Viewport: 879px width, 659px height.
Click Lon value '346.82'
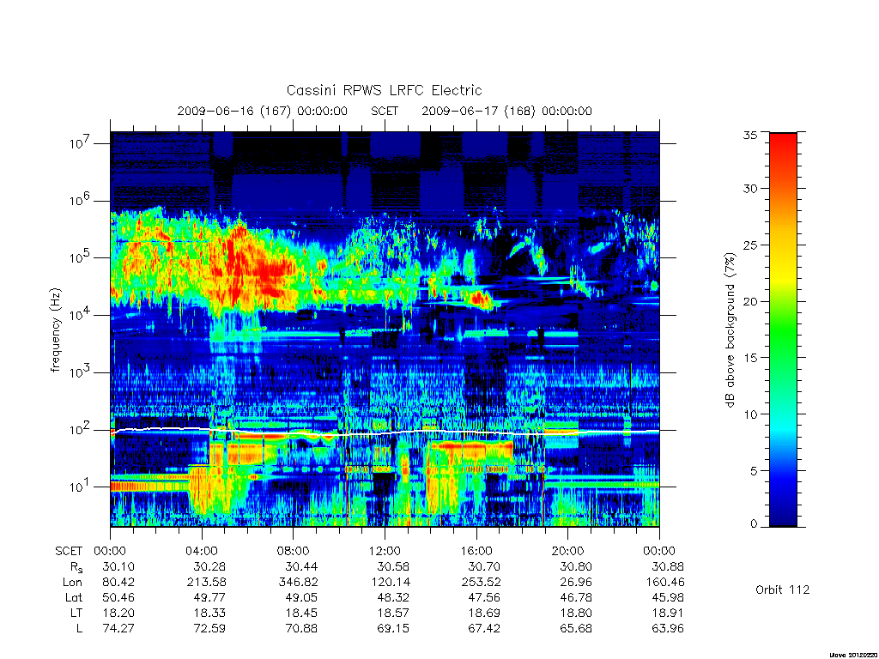[x=298, y=583]
